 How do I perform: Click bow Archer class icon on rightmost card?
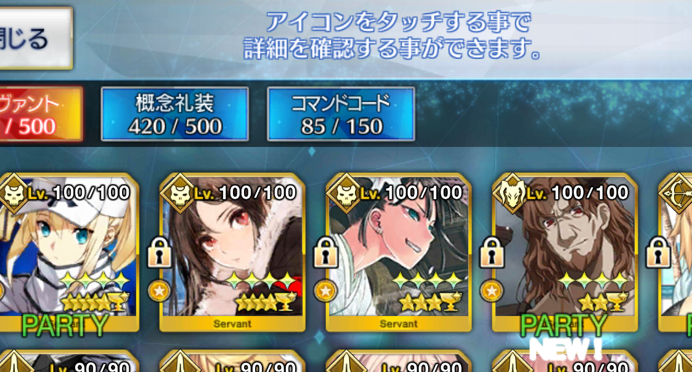pyautogui.click(x=676, y=194)
